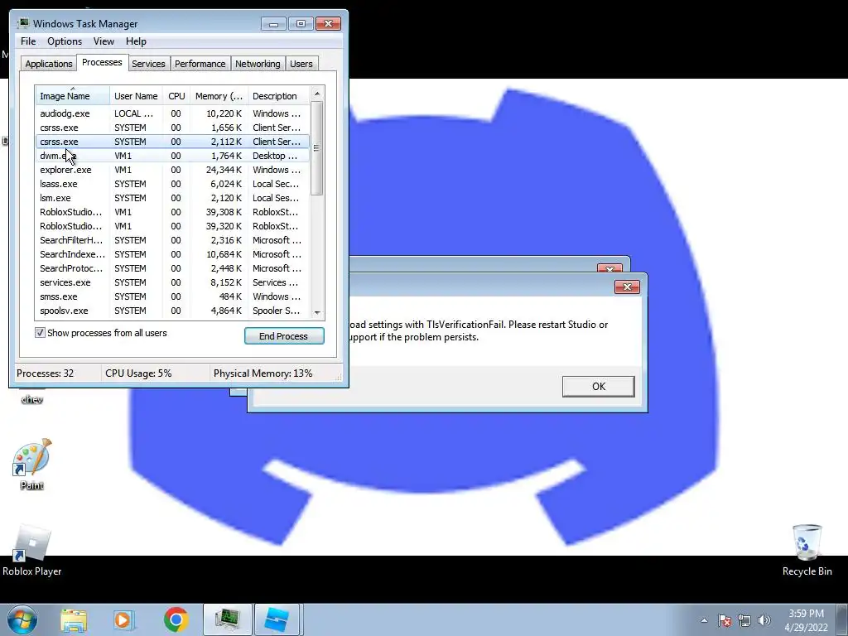Select the RobloxStudio row using 39,308 K
Viewport: 848px width, 636px height.
point(172,212)
